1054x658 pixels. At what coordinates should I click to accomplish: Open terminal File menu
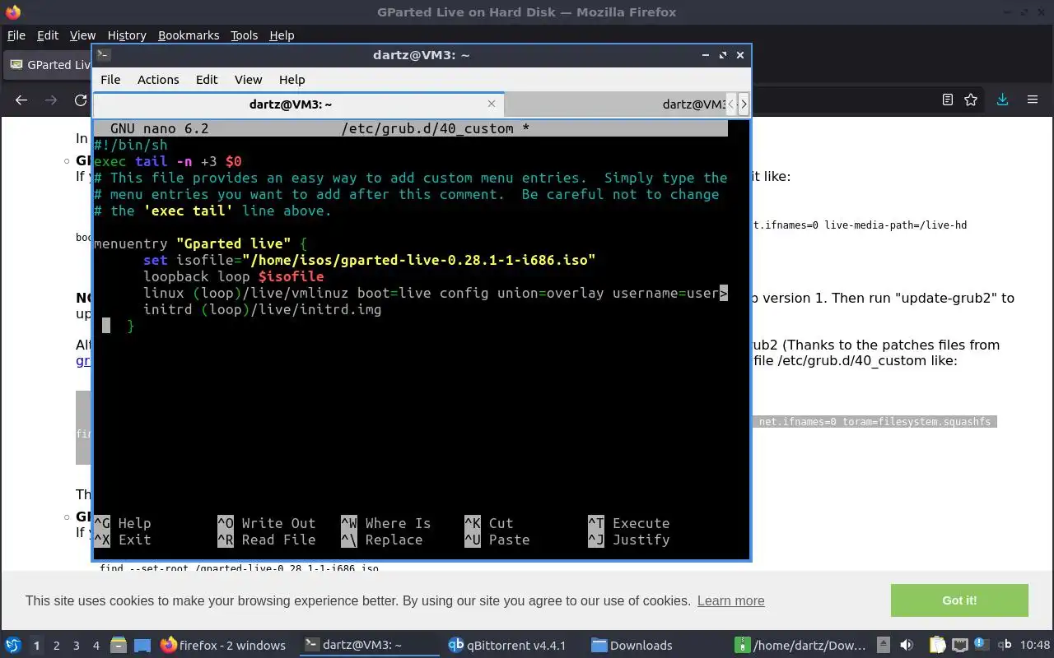(x=110, y=80)
